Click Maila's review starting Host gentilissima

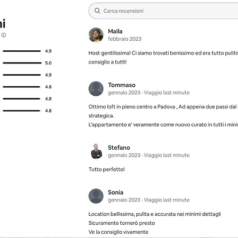tap(163, 58)
